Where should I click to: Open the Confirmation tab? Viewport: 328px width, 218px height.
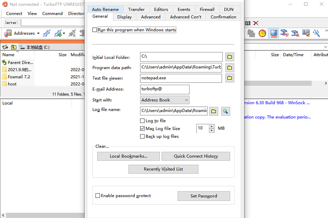point(223,17)
